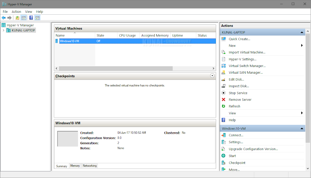311x178 pixels.
Task: Click the Back arrow toolbar icon
Action: pos(3,18)
